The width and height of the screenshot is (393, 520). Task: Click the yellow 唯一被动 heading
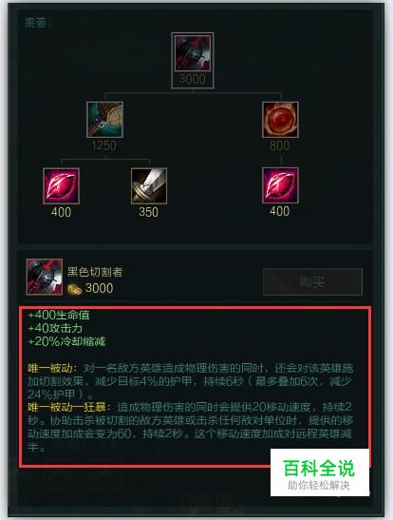coord(50,368)
